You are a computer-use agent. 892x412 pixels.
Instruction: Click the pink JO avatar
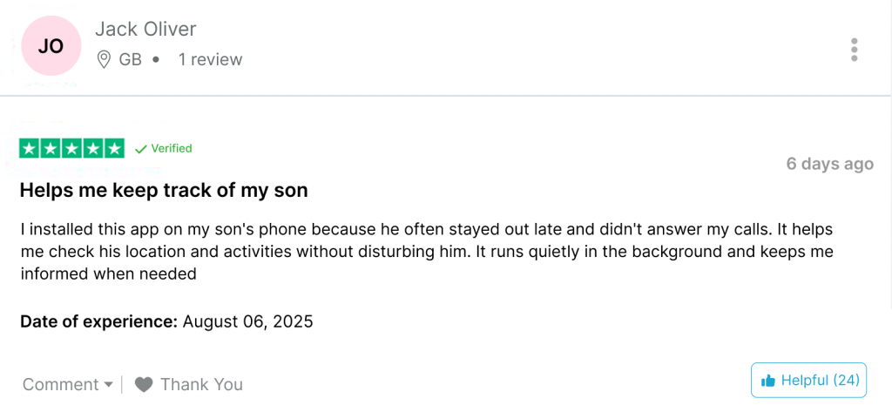coord(51,45)
